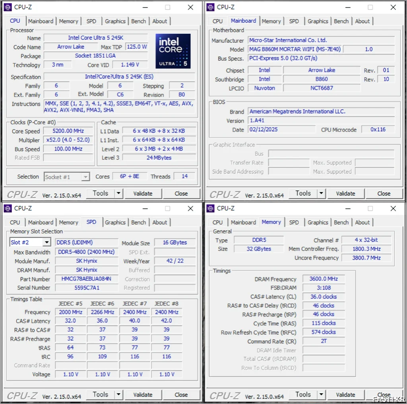Open Bench tab in the CPU window
This screenshot has width=407, height=404.
(x=138, y=21)
